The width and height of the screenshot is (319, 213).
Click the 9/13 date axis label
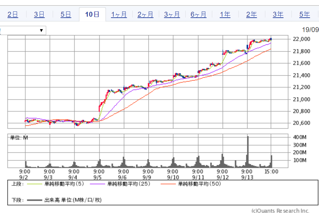click(247, 177)
